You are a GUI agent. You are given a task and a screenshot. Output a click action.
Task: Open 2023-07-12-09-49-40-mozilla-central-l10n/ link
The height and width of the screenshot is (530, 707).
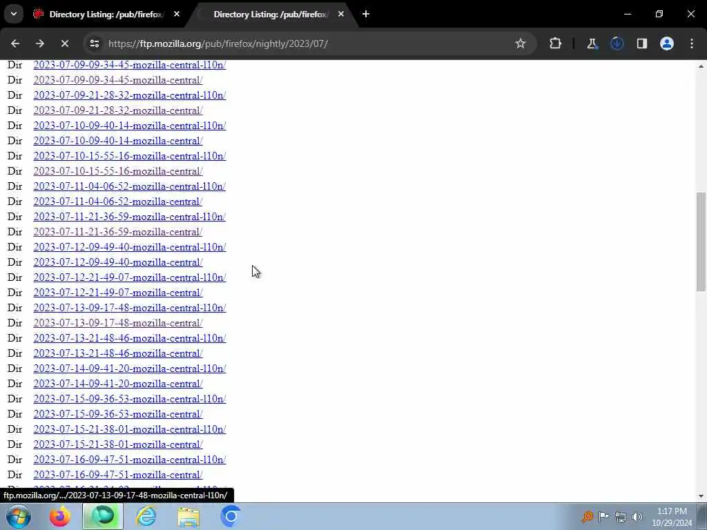point(129,248)
